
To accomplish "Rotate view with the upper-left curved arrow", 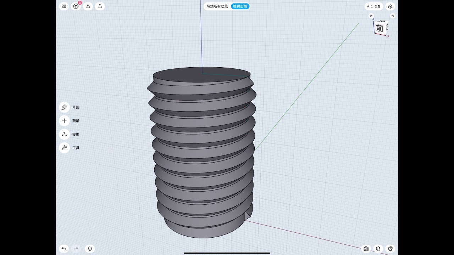I will coord(371,16).
